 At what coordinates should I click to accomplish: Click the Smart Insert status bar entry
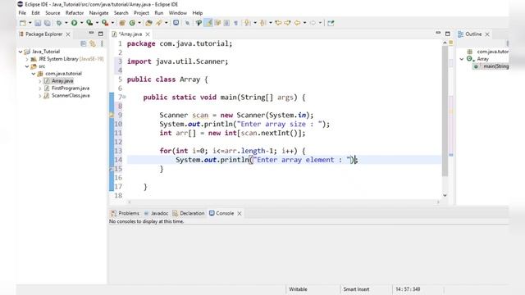[356, 289]
